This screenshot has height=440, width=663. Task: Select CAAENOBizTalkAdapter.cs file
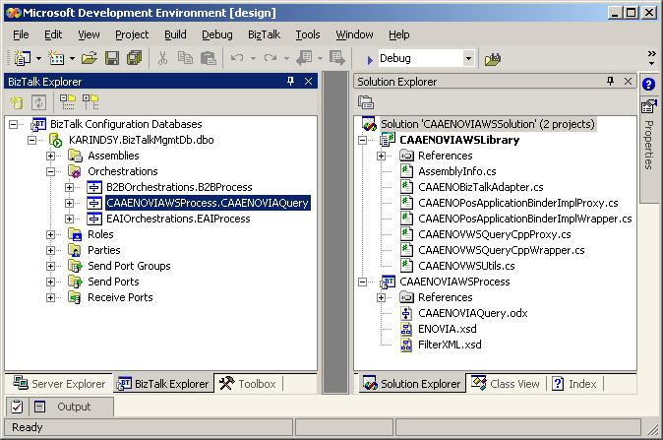coord(481,187)
